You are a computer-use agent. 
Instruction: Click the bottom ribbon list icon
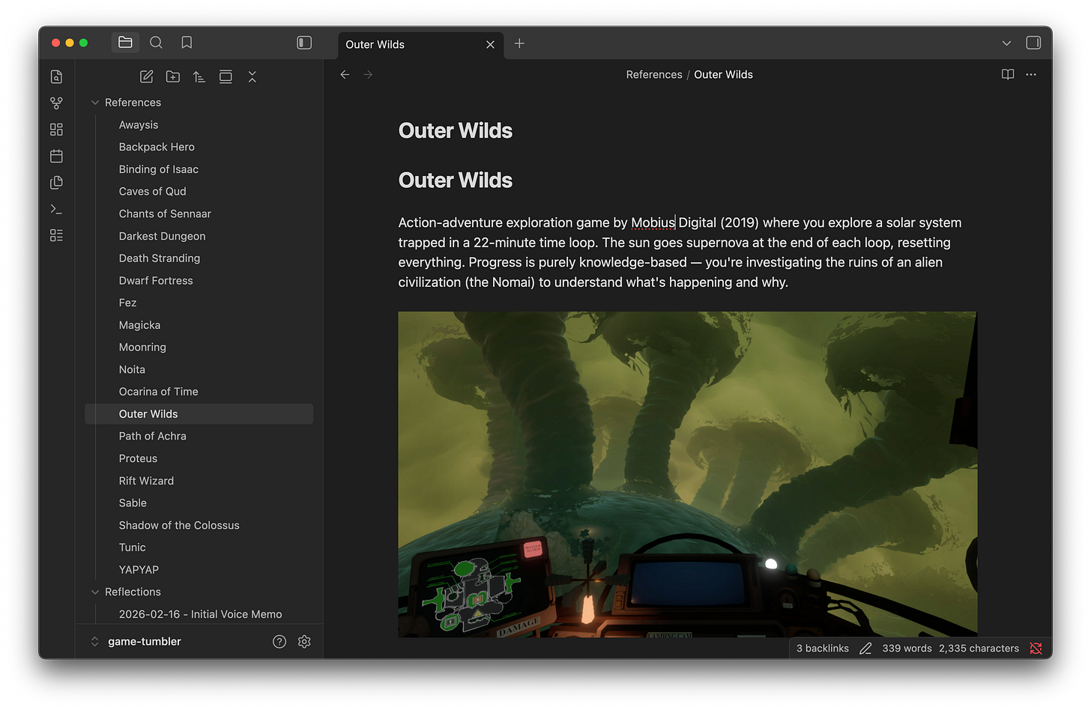(56, 235)
